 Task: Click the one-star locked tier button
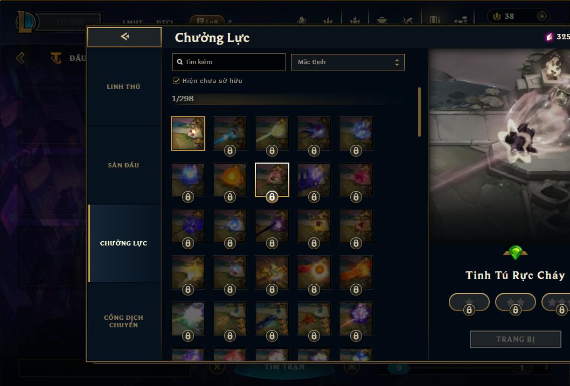point(469,303)
